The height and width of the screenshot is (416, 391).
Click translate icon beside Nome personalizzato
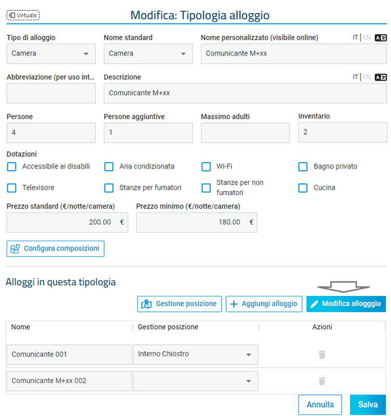(381, 37)
